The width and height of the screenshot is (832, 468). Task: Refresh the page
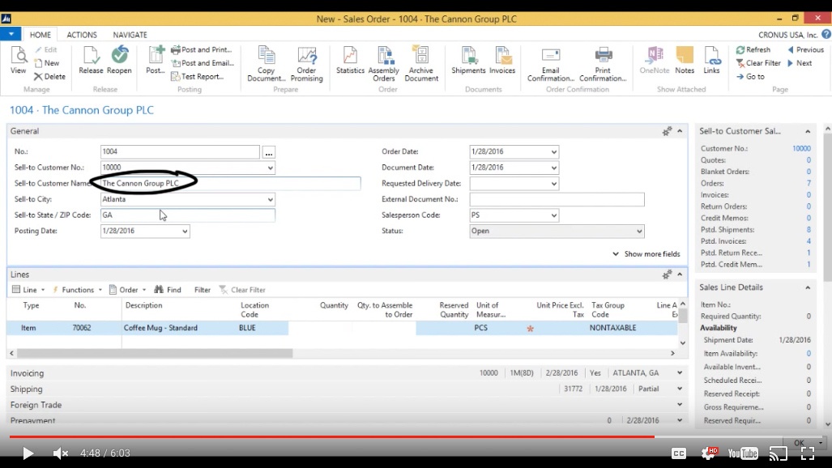[753, 50]
